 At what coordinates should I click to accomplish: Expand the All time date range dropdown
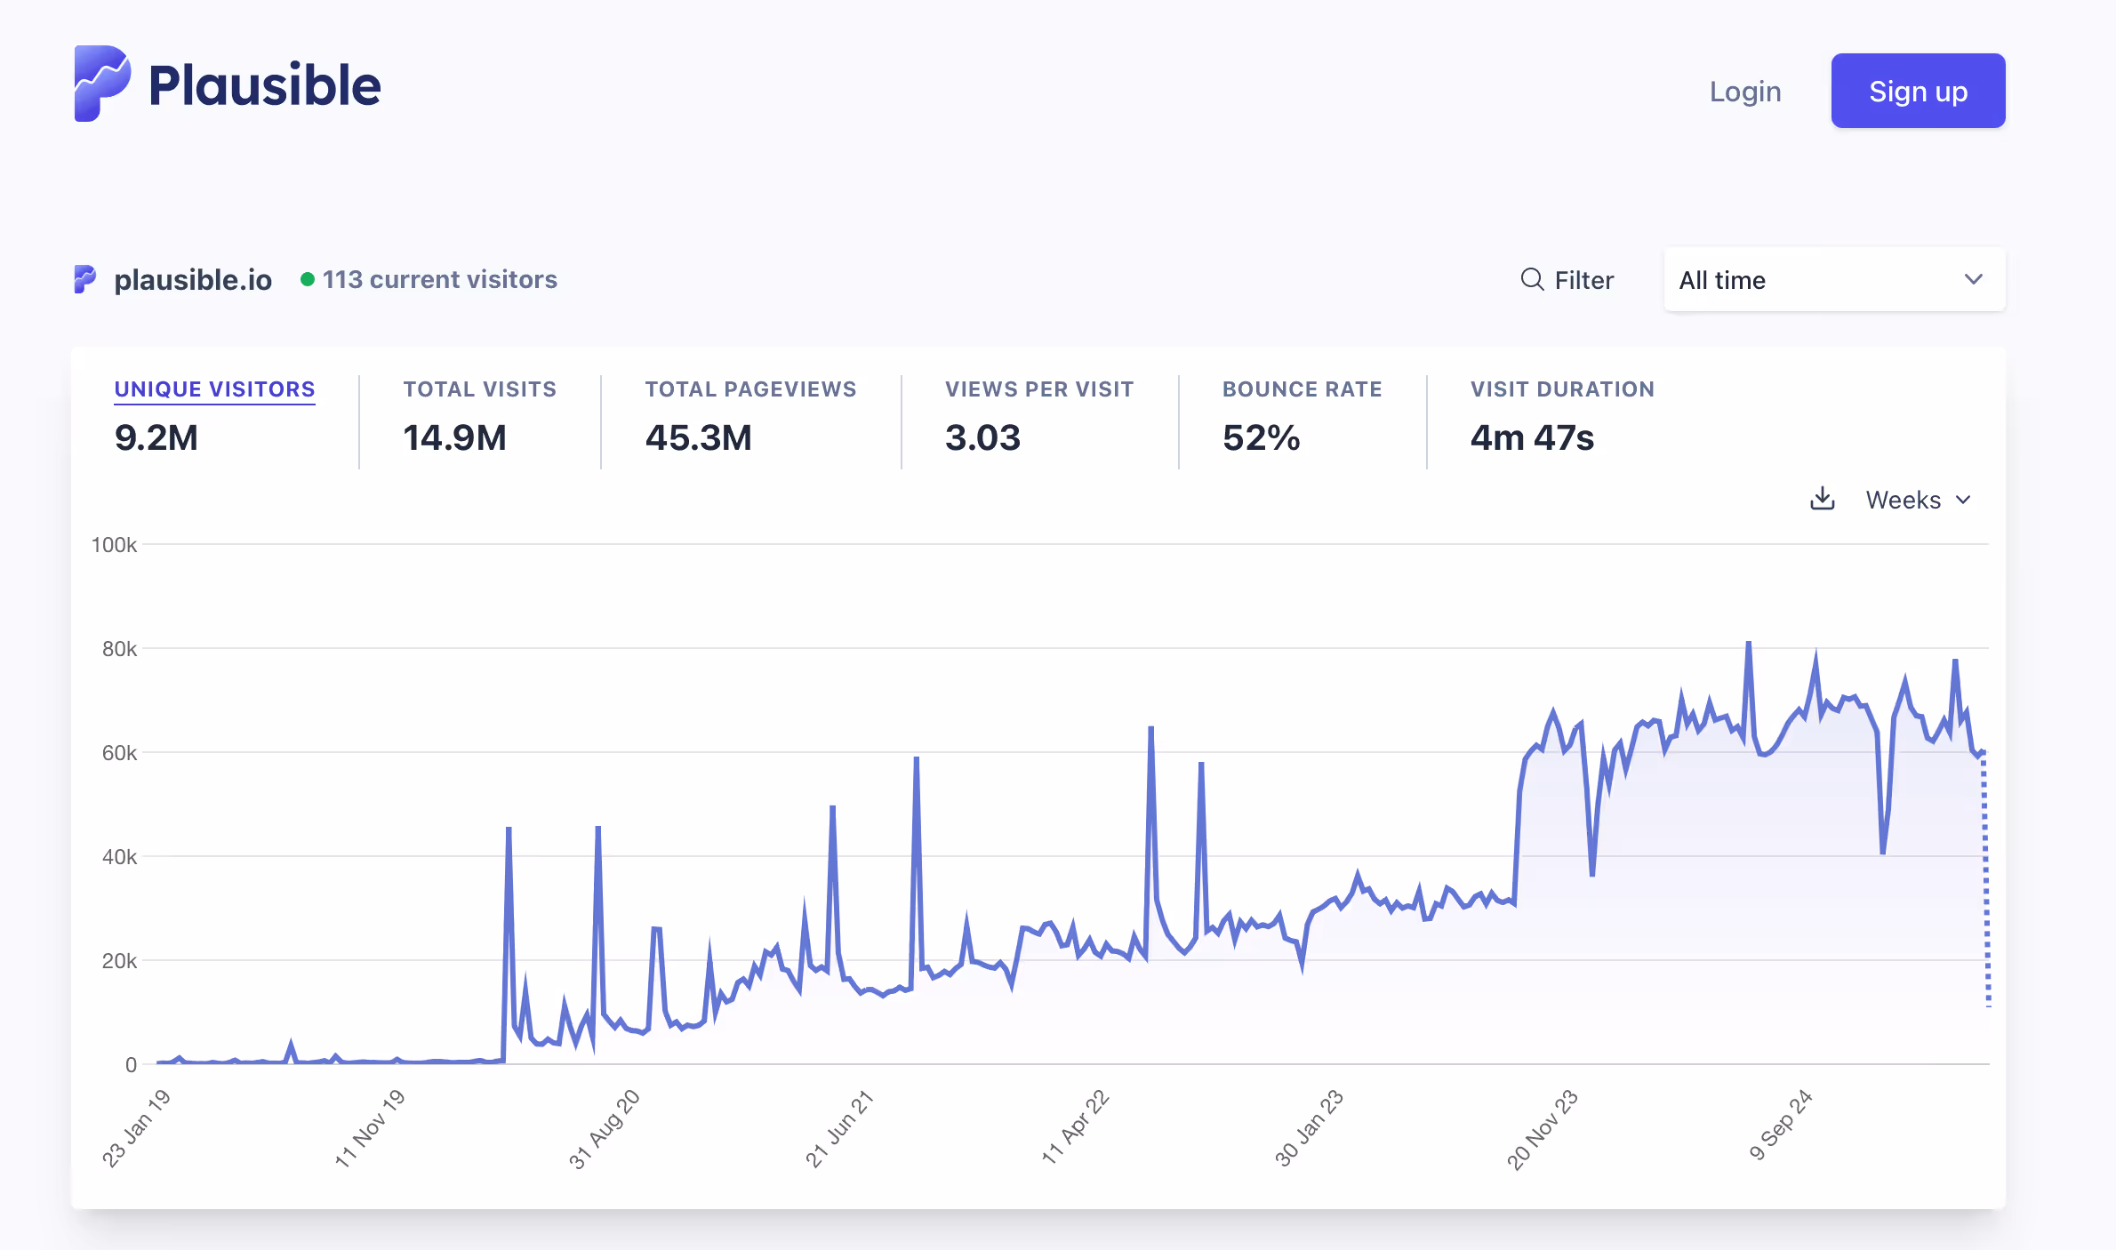click(x=1834, y=279)
